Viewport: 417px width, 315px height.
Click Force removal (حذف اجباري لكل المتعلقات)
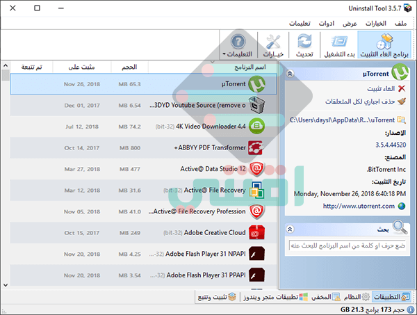[360, 102]
